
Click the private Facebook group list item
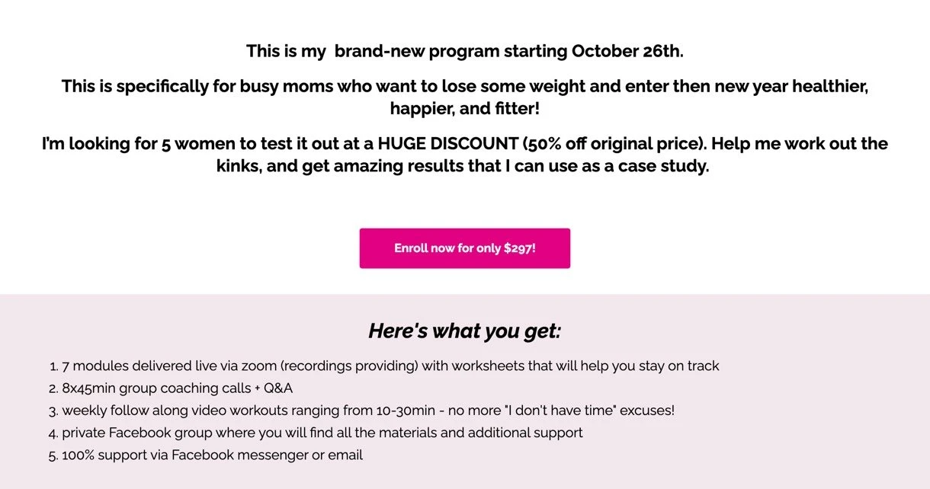tap(322, 433)
